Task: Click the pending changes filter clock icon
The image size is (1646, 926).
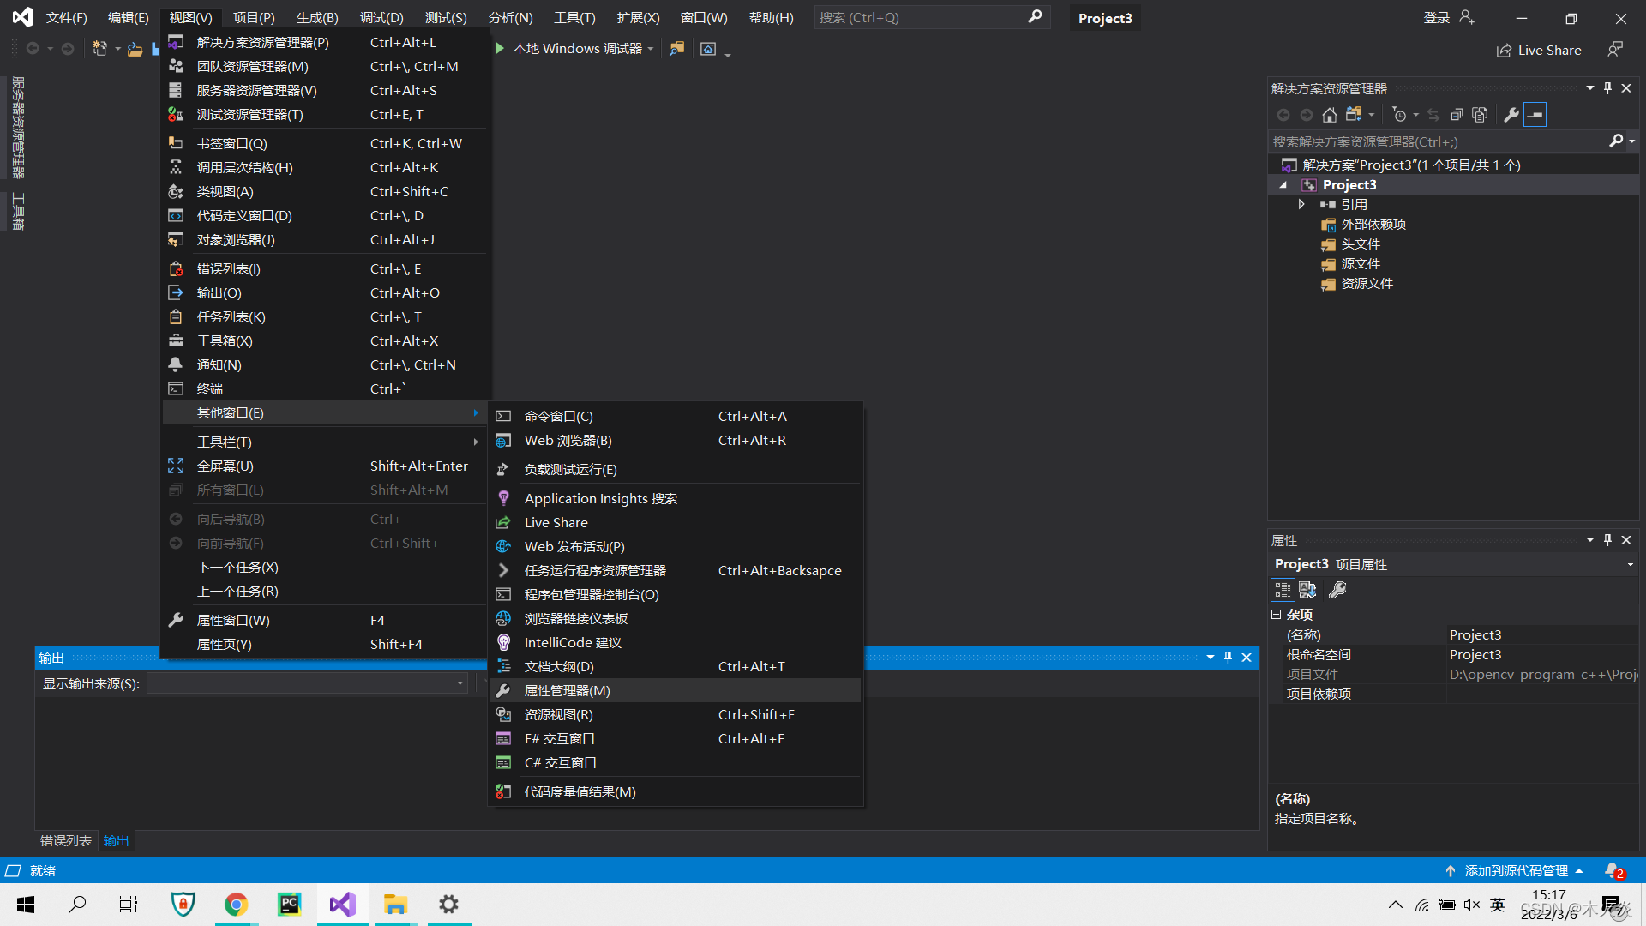Action: pyautogui.click(x=1400, y=115)
